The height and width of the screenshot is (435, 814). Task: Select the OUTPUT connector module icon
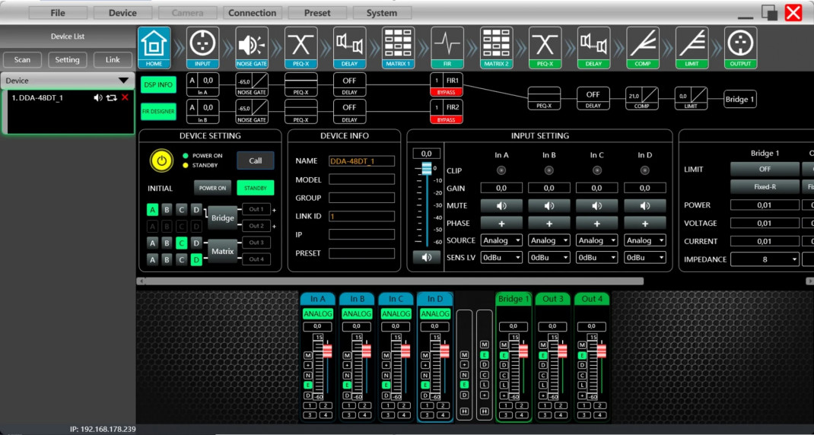click(740, 43)
